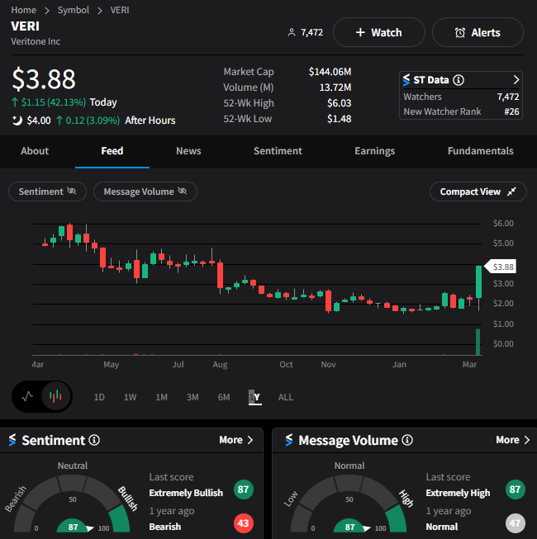Click the Message Volume gauge pointer at 87
This screenshot has width=537, height=539.
[366, 528]
